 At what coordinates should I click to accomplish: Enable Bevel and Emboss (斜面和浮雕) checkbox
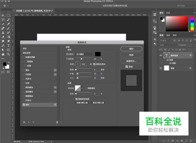[24, 57]
